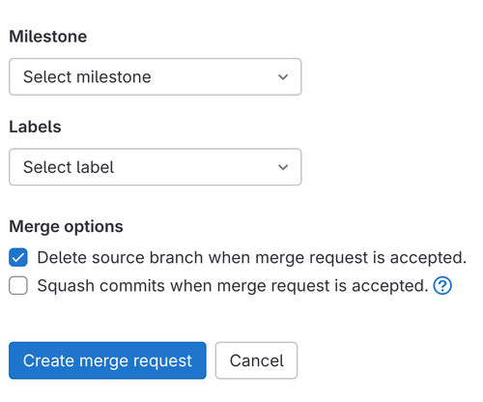This screenshot has width=483, height=402.
Task: Open the Select label dropdown
Action: 156,167
